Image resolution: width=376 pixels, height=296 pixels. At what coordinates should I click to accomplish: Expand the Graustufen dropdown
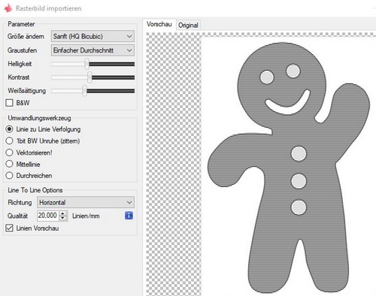[92, 50]
